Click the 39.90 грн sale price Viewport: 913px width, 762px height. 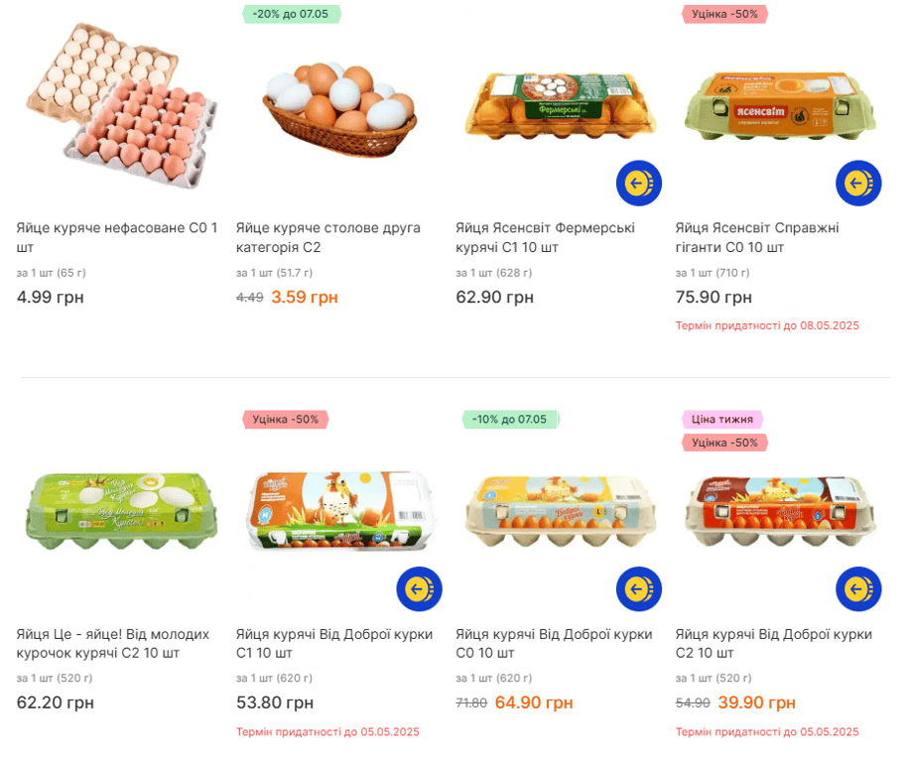[x=756, y=702]
